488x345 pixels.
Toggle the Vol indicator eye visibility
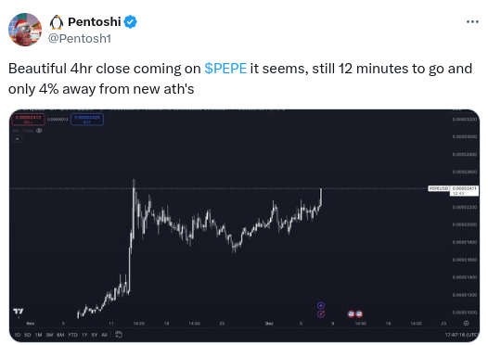pos(39,131)
